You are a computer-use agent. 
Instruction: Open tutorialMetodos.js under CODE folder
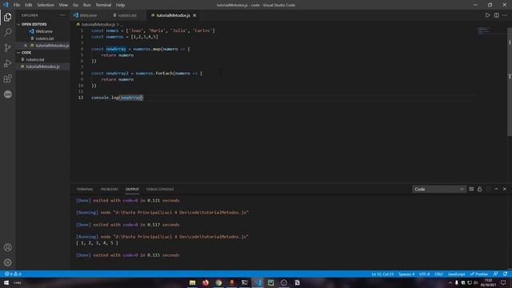pyautogui.click(x=42, y=66)
